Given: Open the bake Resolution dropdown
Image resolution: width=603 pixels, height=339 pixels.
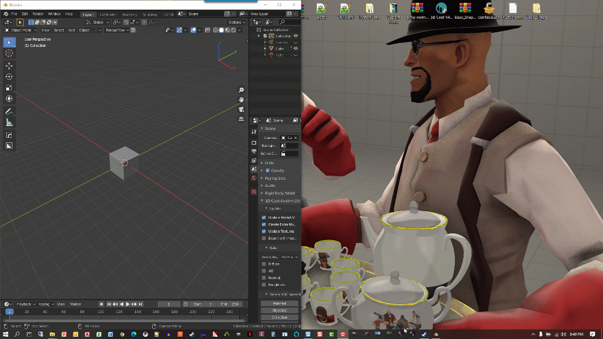Looking at the screenshot, I should 289,257.
